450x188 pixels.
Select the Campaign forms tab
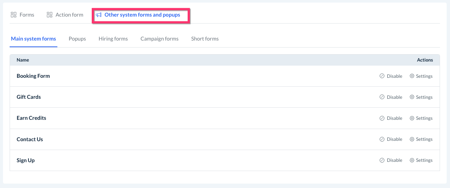[x=159, y=39]
